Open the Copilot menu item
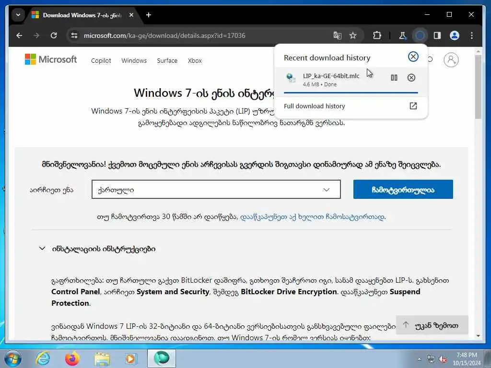 click(101, 61)
